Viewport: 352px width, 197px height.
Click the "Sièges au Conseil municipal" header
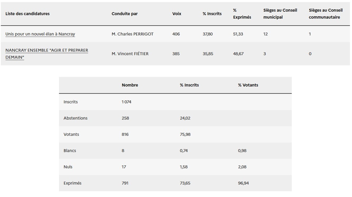(x=280, y=14)
